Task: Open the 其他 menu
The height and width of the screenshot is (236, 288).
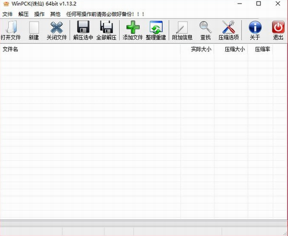Action: (x=55, y=14)
